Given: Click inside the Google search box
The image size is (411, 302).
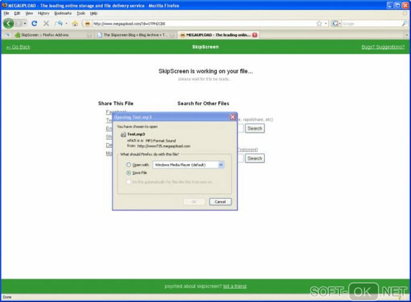Looking at the screenshot, I should point(372,24).
